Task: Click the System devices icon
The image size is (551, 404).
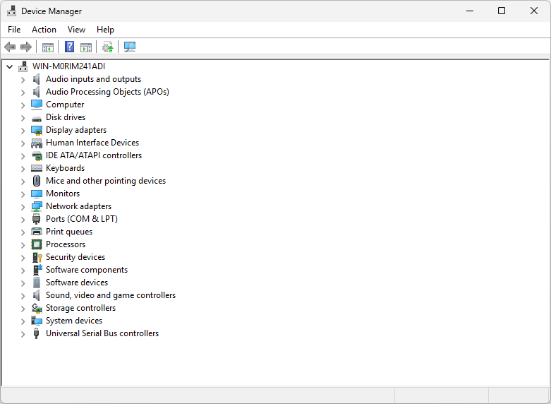Action: [37, 321]
